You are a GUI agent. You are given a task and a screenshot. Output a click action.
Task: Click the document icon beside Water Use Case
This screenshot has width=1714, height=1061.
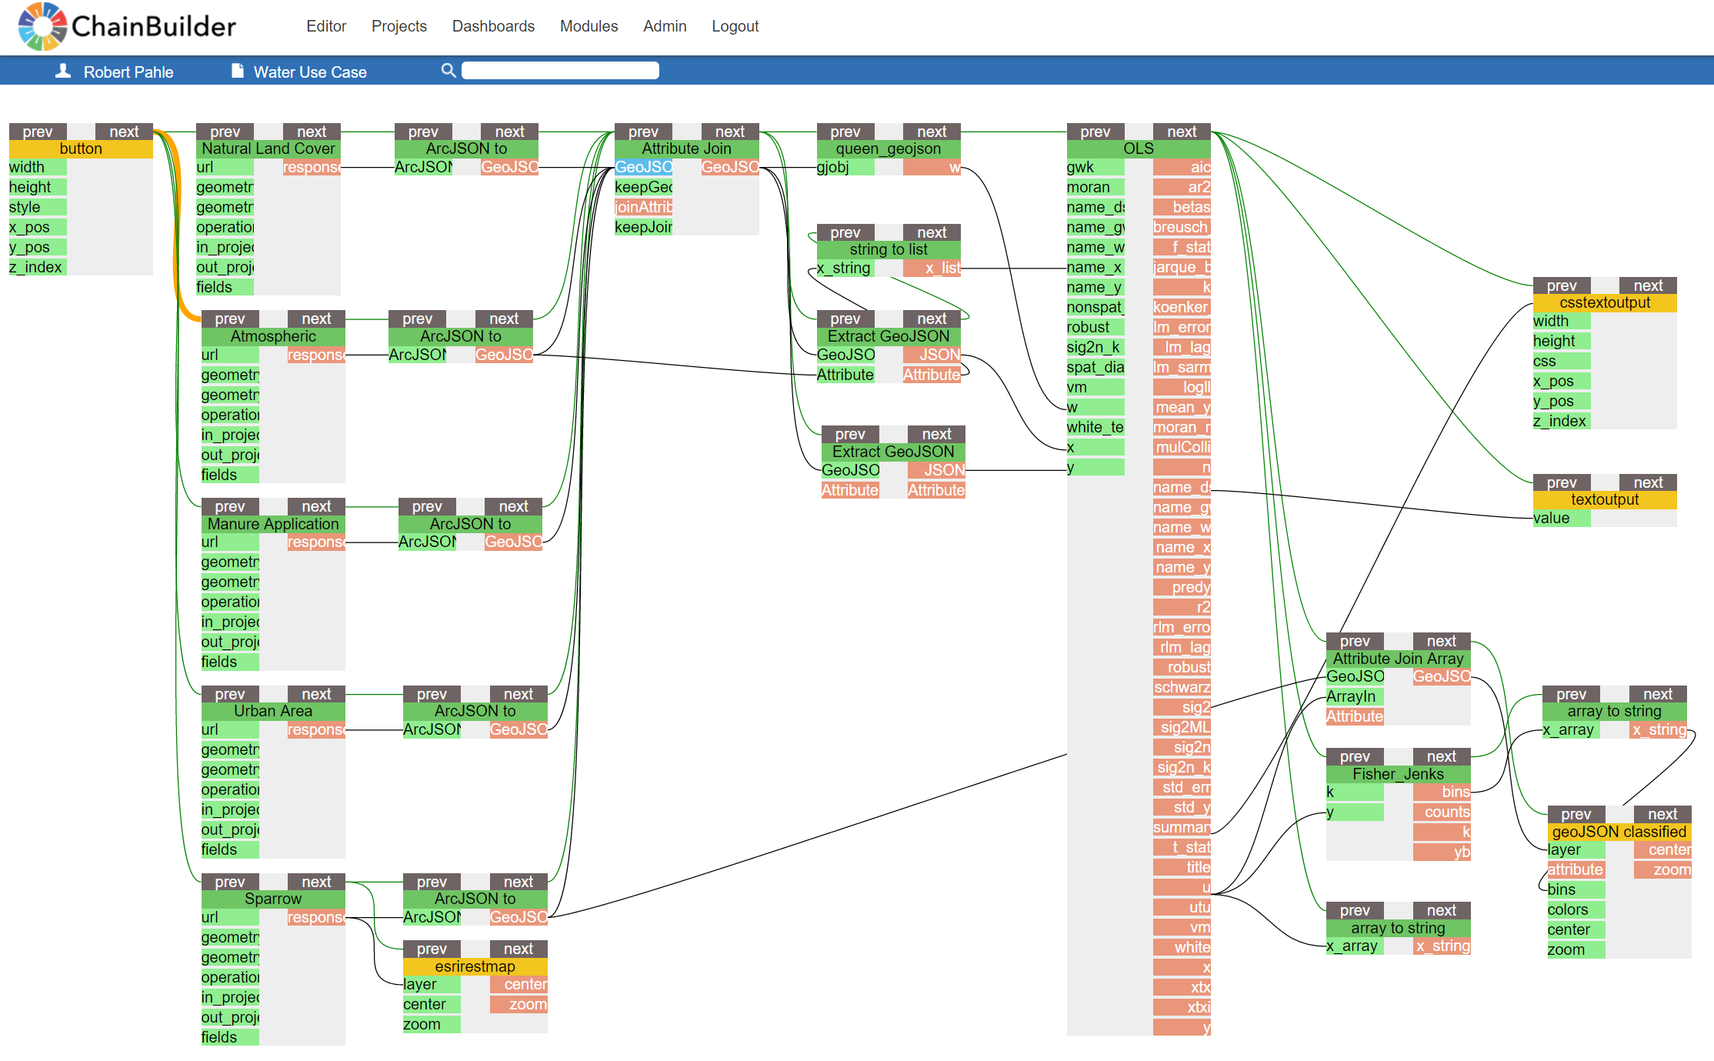pos(238,72)
